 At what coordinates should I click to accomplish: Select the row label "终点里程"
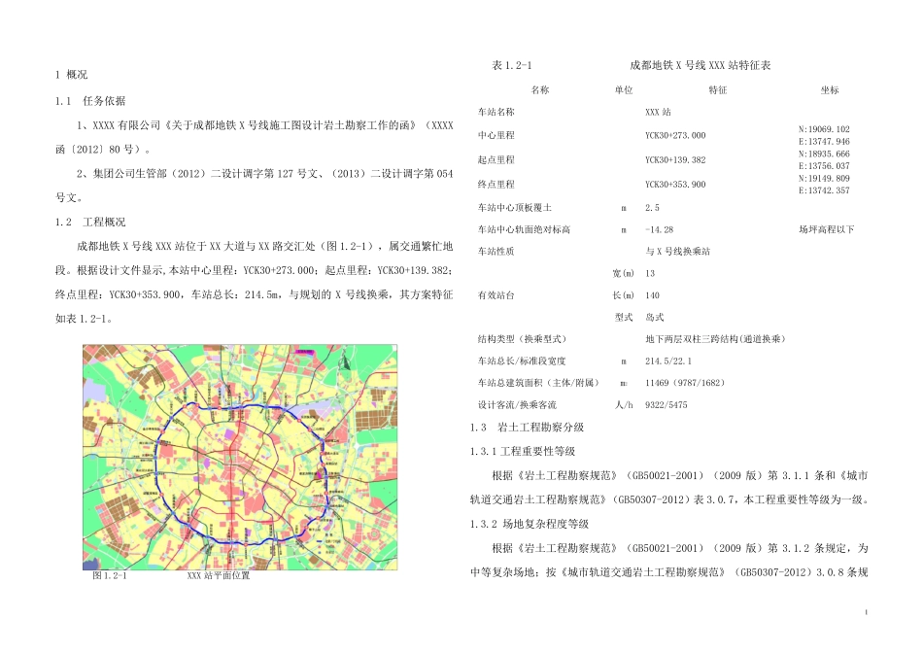[496, 185]
